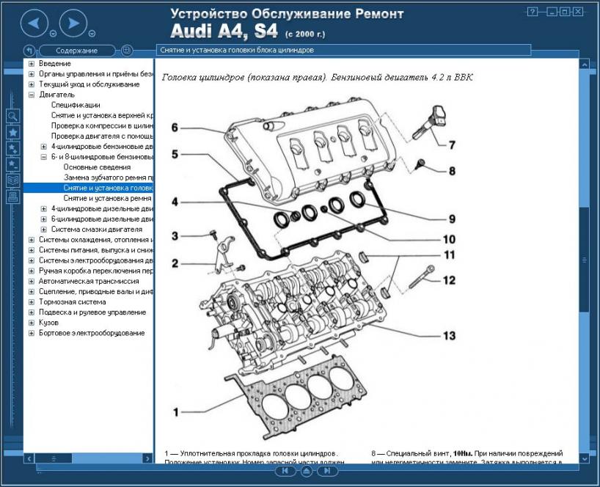Expand Тормозная система node
This screenshot has height=487, width=600.
click(x=32, y=302)
